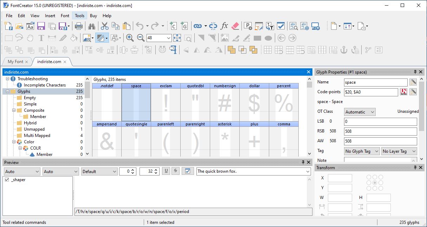
Task: Open a font file from folder
Action: [x=19, y=26]
